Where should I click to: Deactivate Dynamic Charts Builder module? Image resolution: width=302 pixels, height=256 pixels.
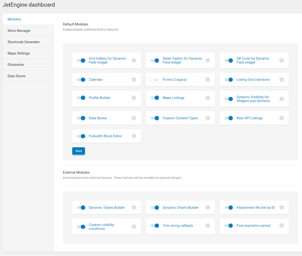click(x=155, y=208)
